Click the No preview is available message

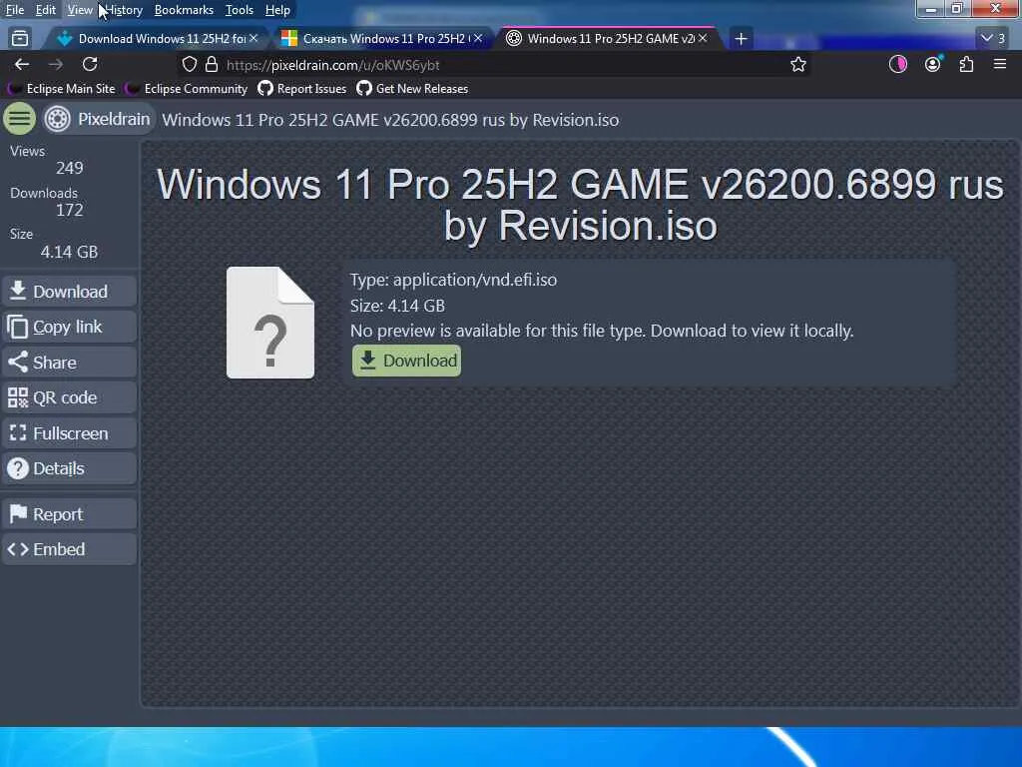point(602,332)
